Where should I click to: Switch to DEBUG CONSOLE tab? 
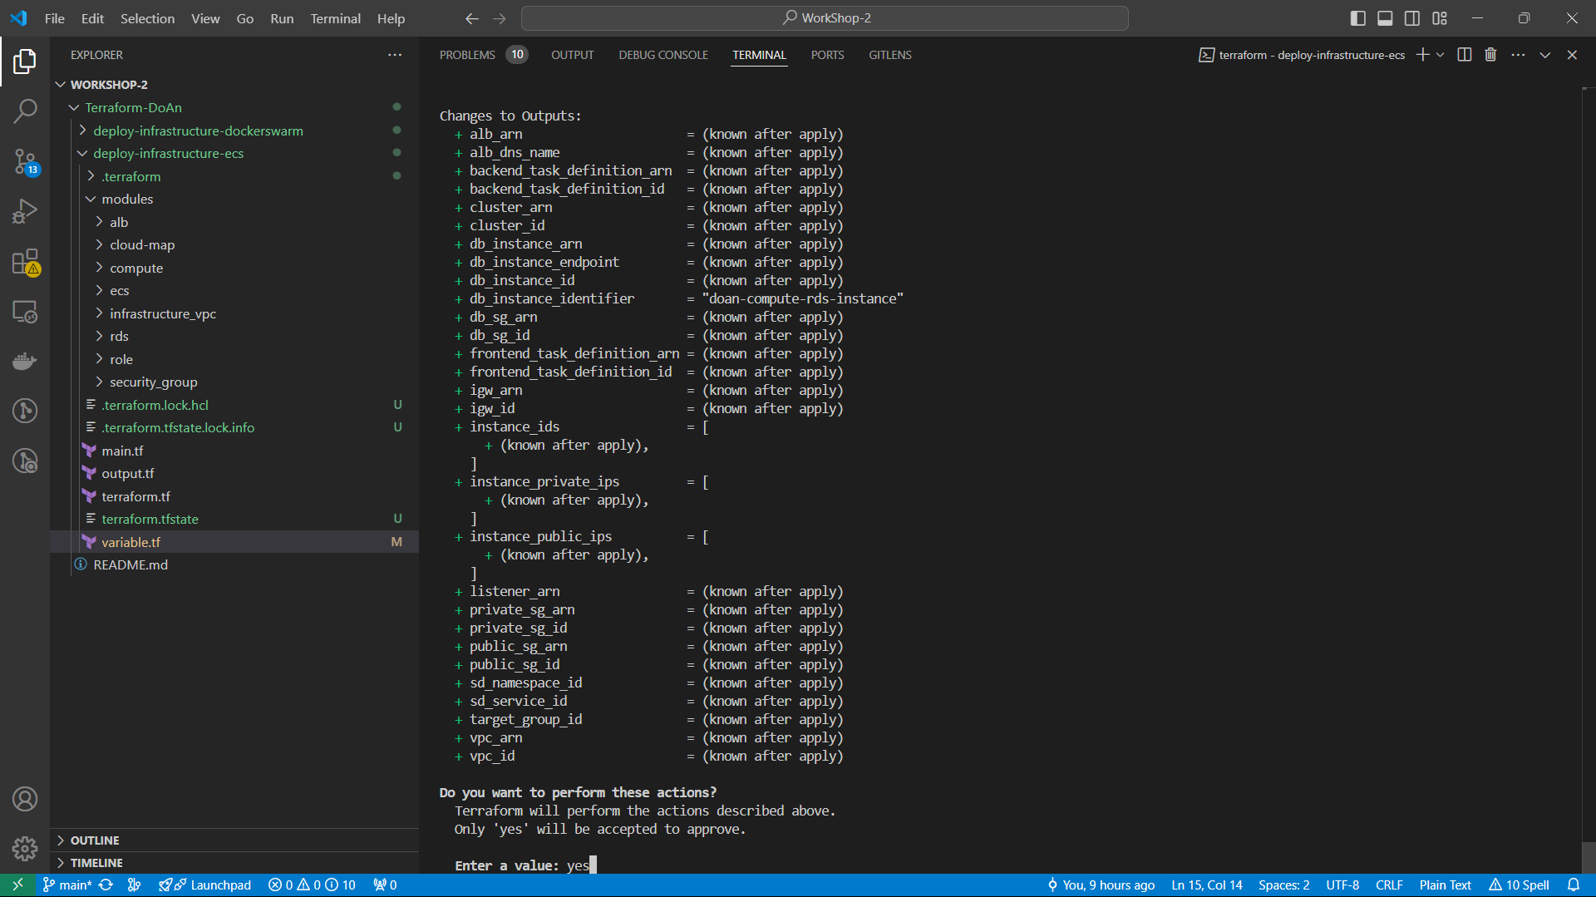click(663, 55)
